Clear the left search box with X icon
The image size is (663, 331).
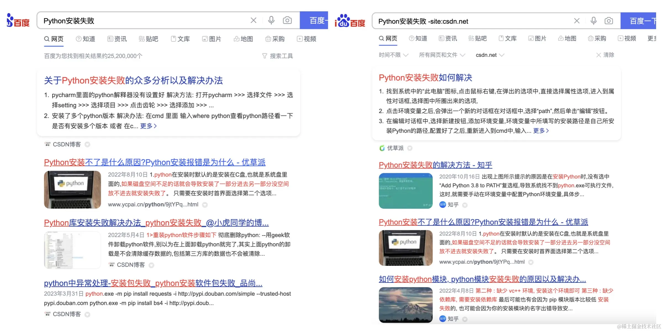pos(253,20)
